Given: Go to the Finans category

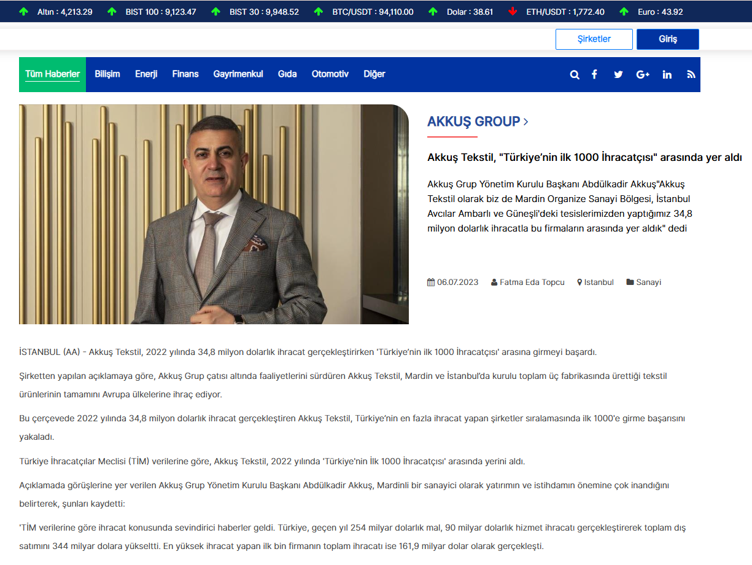Looking at the screenshot, I should [x=185, y=74].
